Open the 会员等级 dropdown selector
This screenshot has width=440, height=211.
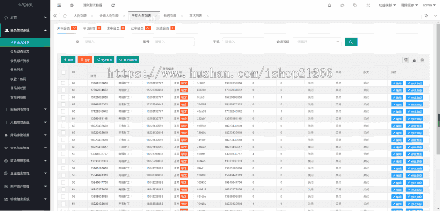(x=317, y=42)
